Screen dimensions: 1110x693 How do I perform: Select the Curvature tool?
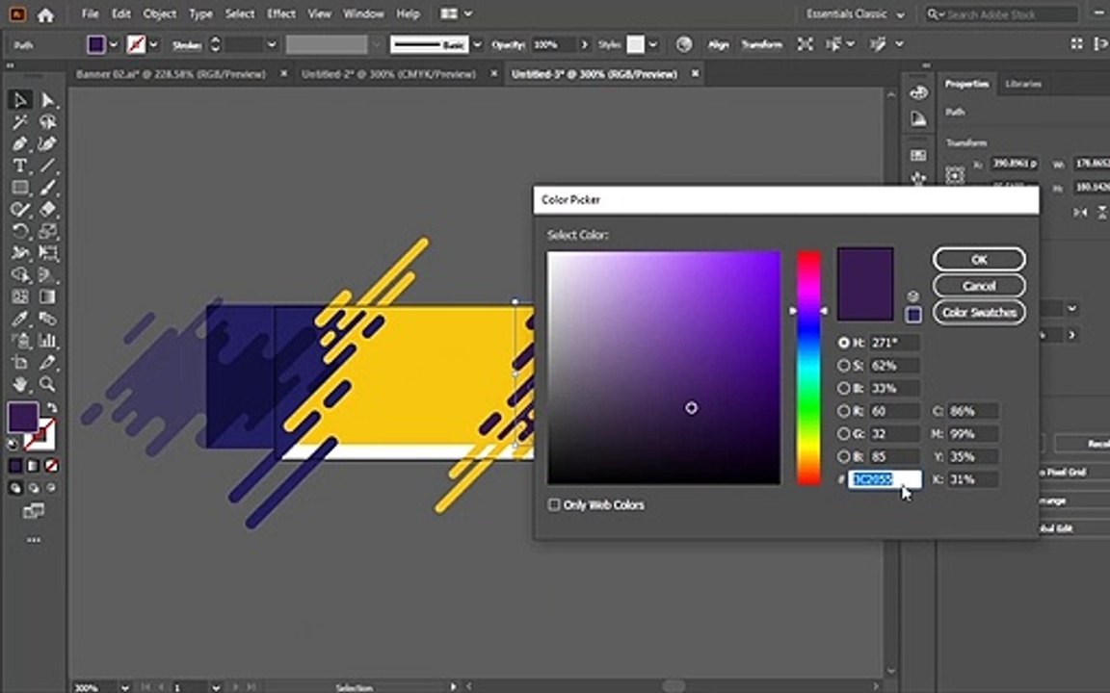click(47, 144)
